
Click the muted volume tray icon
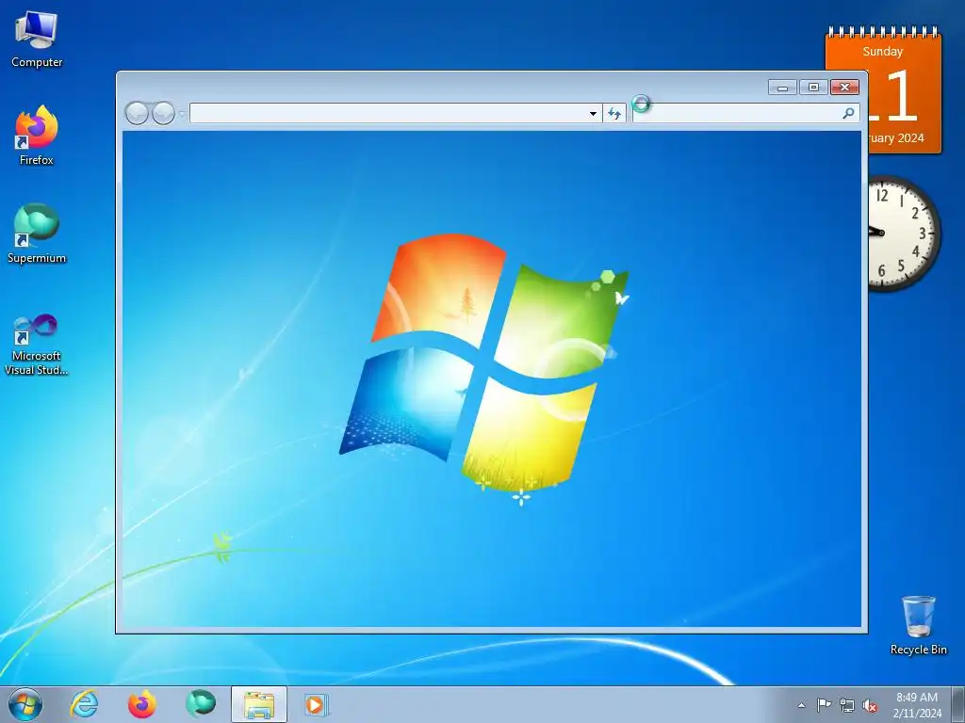[x=870, y=706]
